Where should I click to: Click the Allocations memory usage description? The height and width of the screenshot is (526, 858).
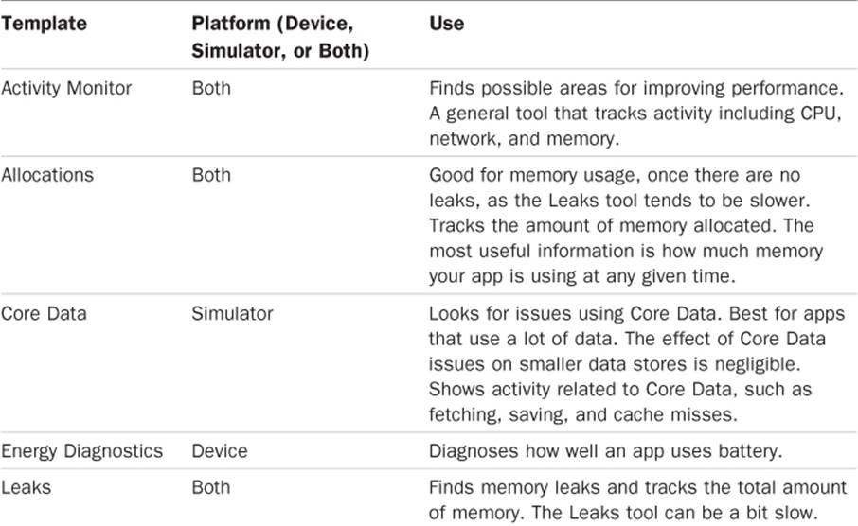(x=626, y=225)
